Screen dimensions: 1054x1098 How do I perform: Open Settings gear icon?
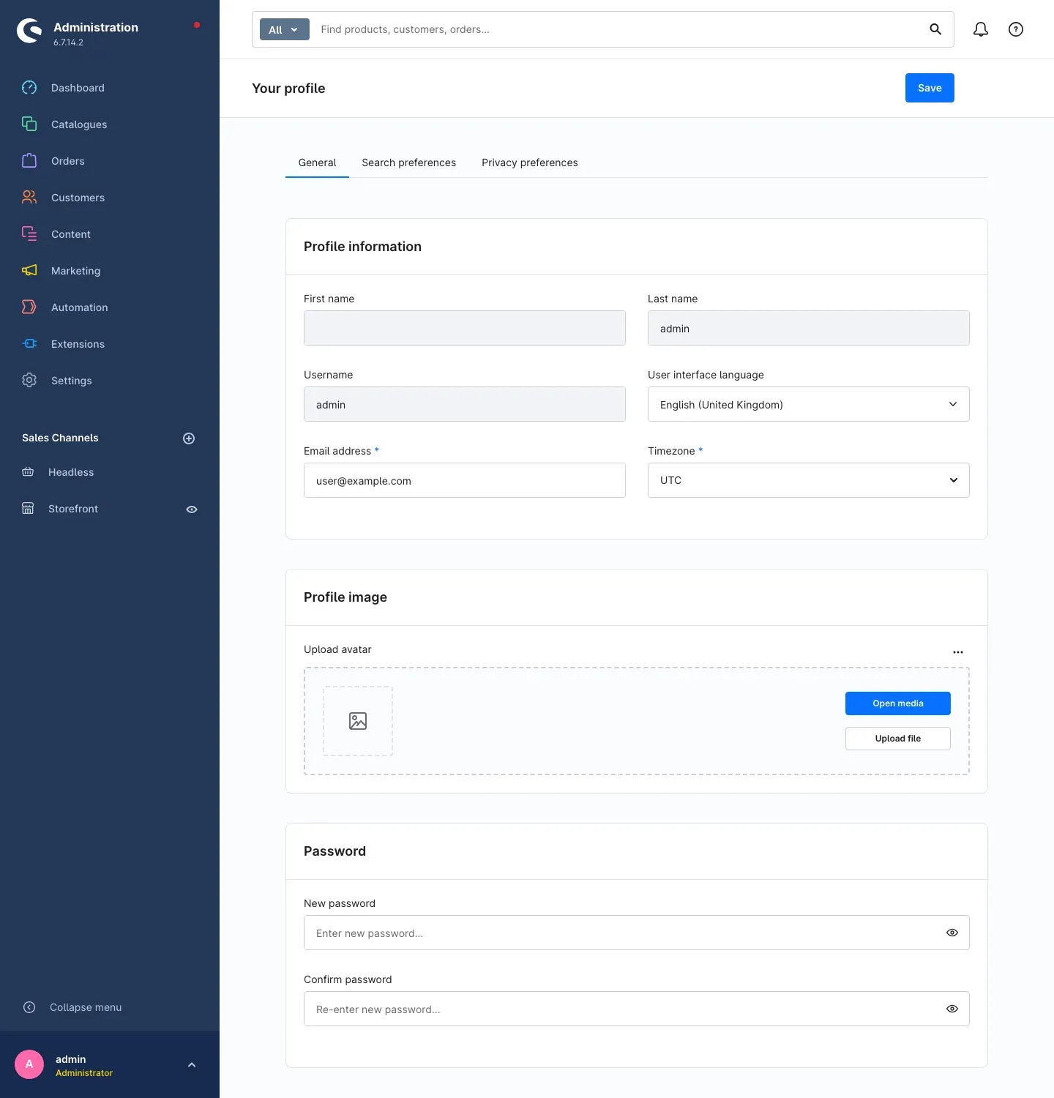29,381
